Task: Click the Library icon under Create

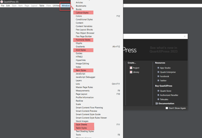Action: 131,72
